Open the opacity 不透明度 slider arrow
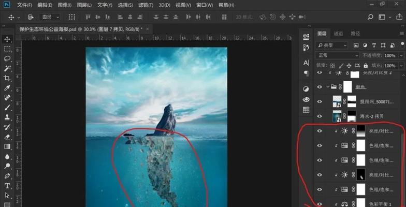 pos(401,55)
